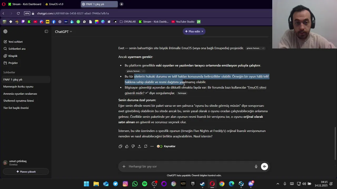Open Opera menu logo button
Image resolution: width=337 pixels, height=189 pixels.
coord(3,4)
